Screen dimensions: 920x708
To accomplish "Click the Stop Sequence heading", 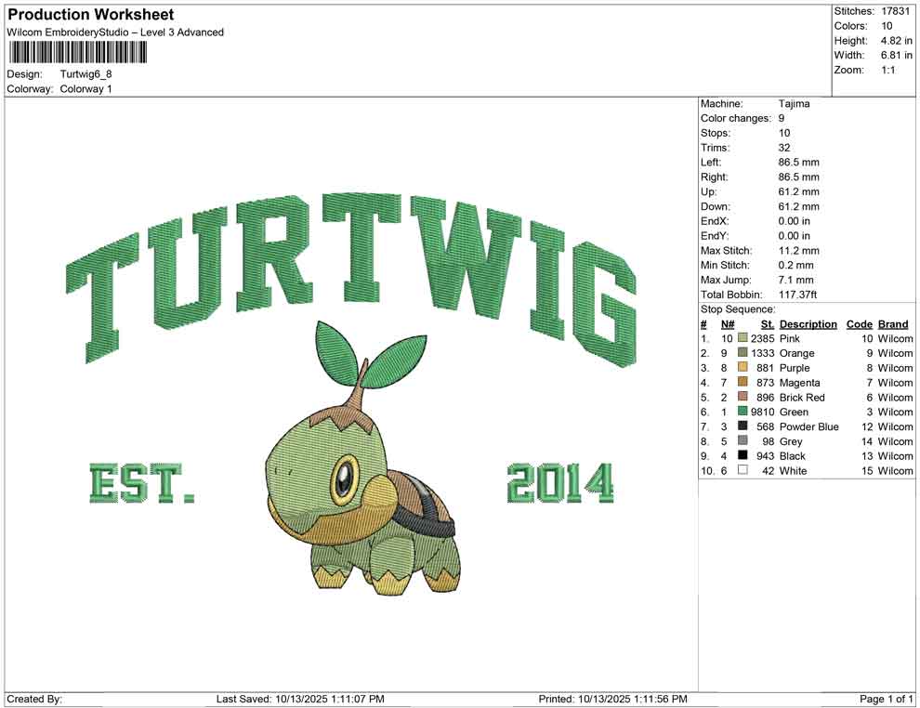I will (x=738, y=309).
